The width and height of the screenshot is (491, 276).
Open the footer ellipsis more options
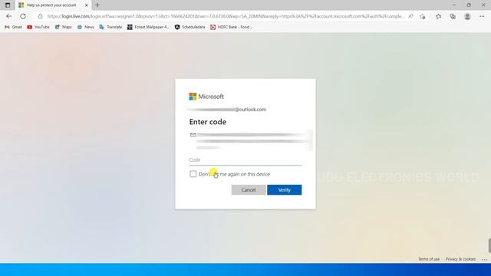pos(485,259)
